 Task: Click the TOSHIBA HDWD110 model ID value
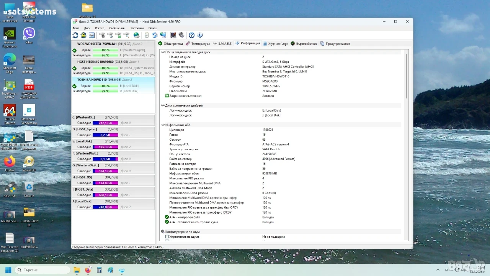tap(276, 76)
